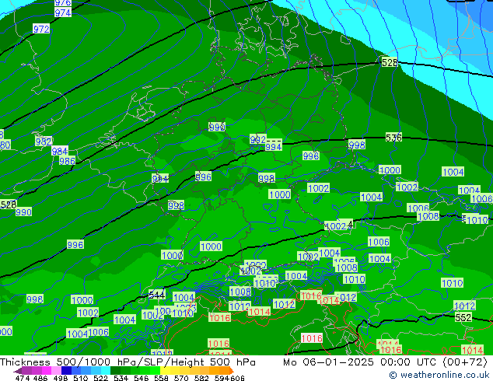The image size is (493, 381).
Task: Select the 982 pressure label
Action: click(44, 142)
